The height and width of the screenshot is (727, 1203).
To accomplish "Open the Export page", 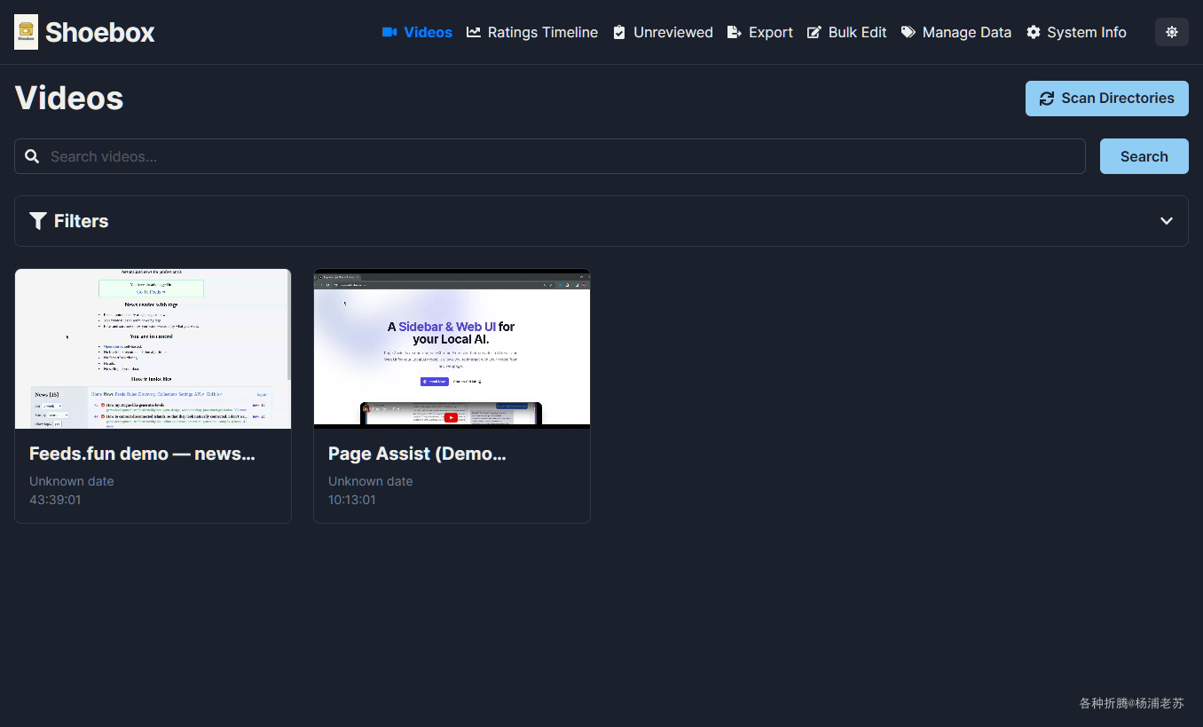I will tap(760, 32).
